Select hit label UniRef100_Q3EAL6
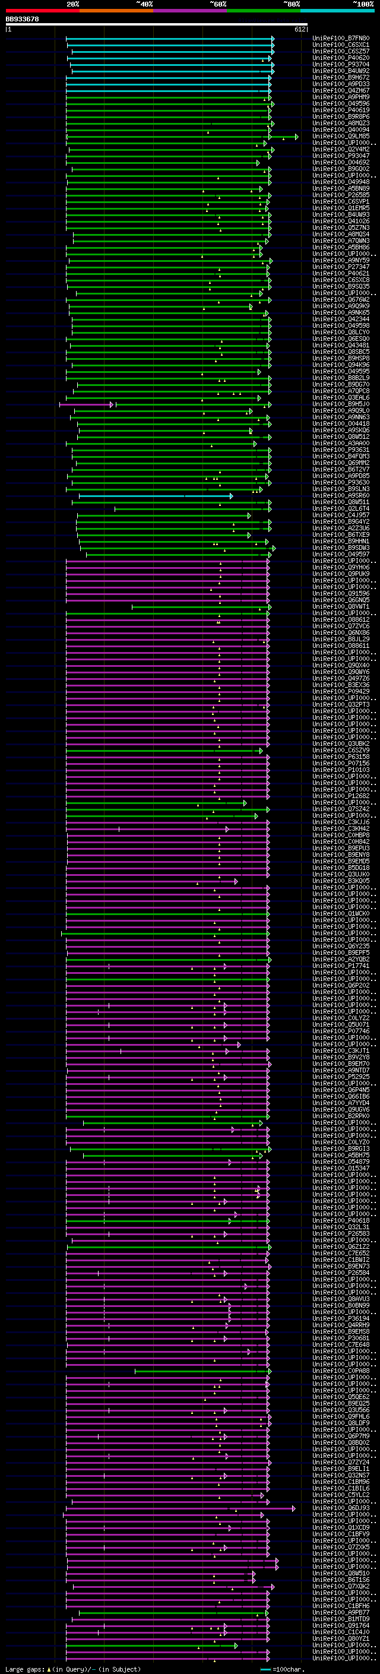This screenshot has height=1674, width=380. coord(341,398)
